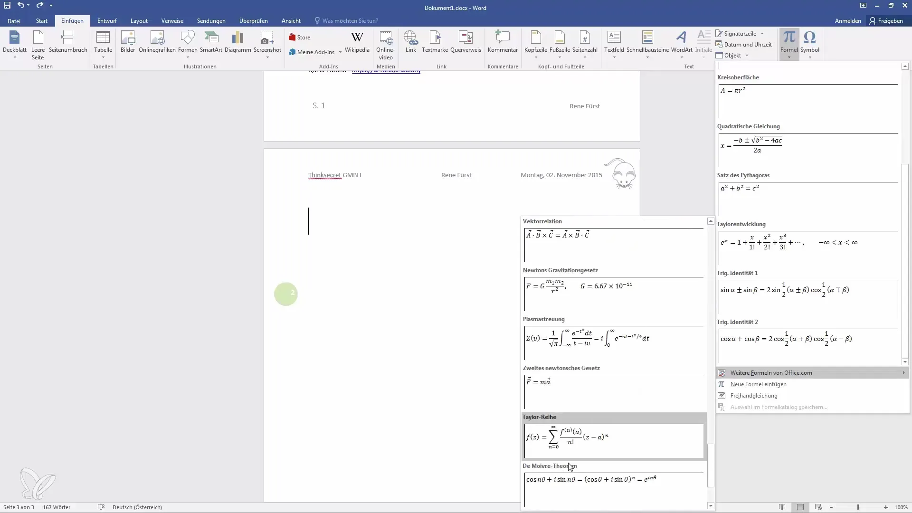Open the Seitenzahl page number menu
This screenshot has width=912, height=513.
coord(585,45)
